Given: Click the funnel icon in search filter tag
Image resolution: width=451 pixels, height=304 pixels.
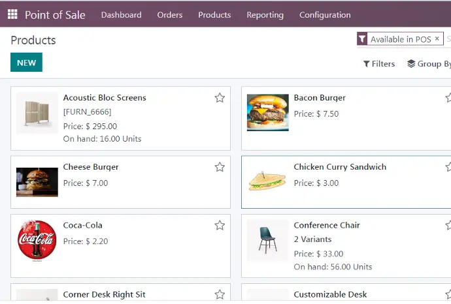Looking at the screenshot, I should (362, 39).
